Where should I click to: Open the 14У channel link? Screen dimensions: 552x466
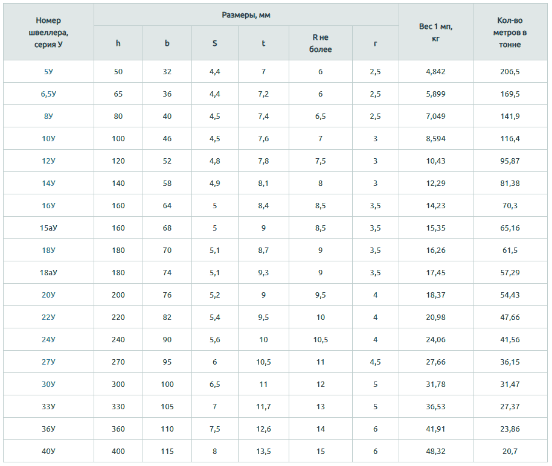48,184
